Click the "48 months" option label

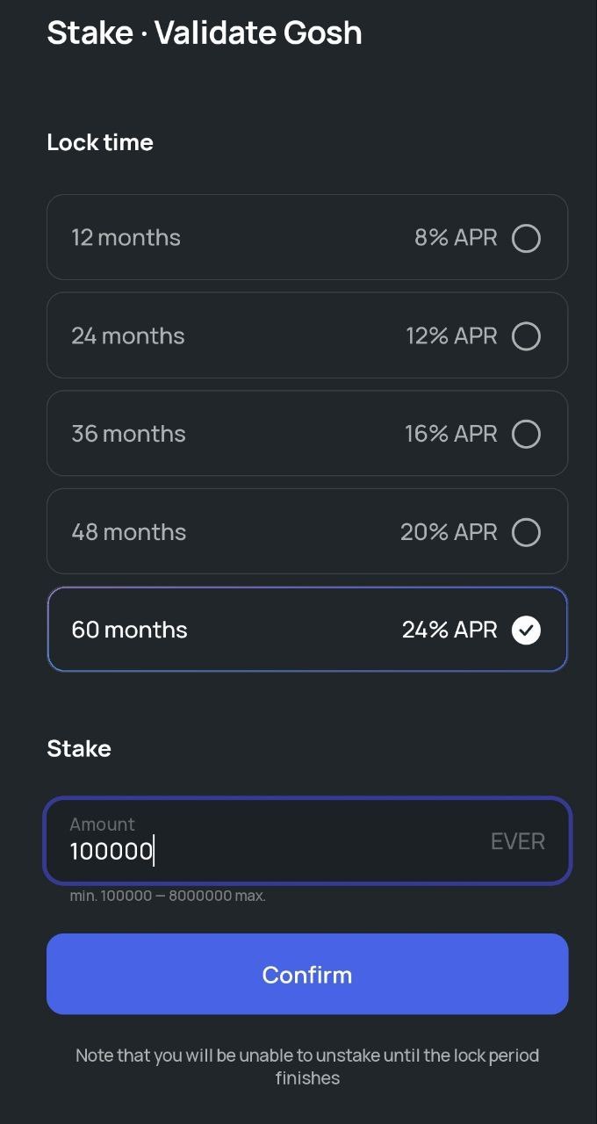tap(128, 532)
